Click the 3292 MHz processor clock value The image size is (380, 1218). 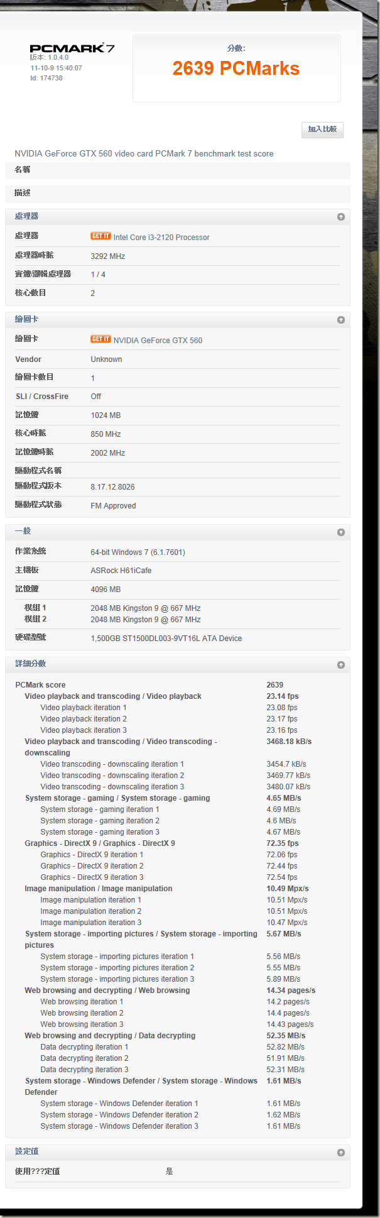pos(108,256)
